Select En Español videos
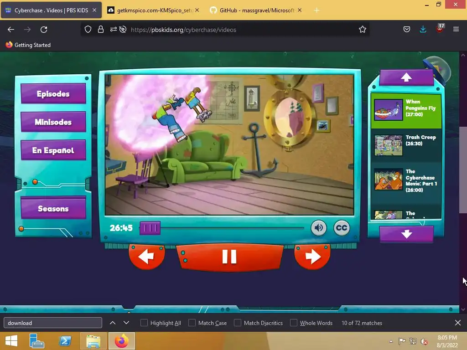This screenshot has height=350, width=467. tap(53, 150)
